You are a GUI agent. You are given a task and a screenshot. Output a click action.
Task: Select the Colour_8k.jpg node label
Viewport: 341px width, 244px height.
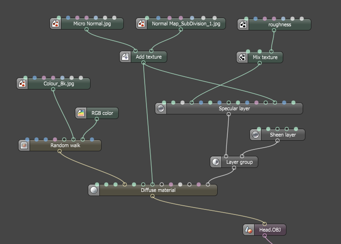tap(59, 84)
